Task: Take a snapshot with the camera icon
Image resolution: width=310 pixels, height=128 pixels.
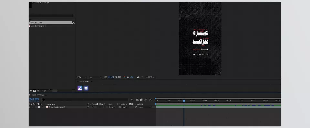Action: pyautogui.click(x=138, y=77)
